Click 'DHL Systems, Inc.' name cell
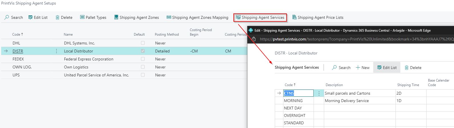Viewport: 454px width, 128px height. 79,43
